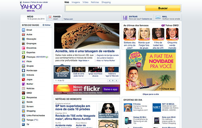Click the OMG! sidebar icon
The image size is (202, 128).
pyautogui.click(x=23, y=93)
